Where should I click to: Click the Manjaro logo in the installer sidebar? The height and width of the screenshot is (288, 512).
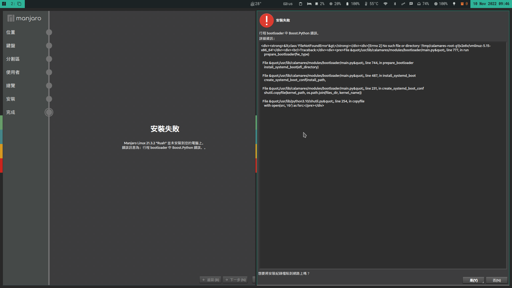tap(25, 18)
